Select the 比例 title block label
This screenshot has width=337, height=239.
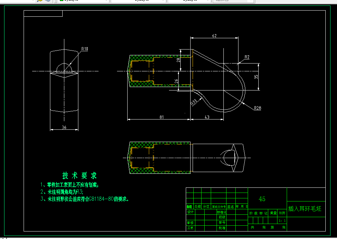click(282, 213)
